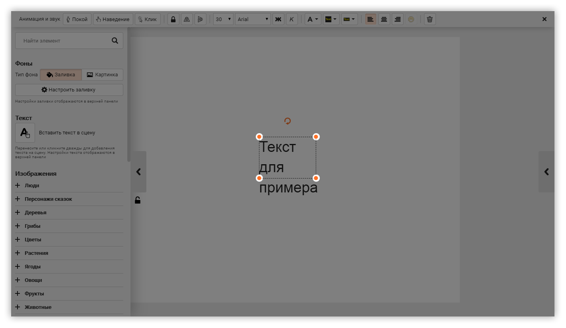This screenshot has width=566, height=328.
Task: Align text to center
Action: (x=384, y=19)
